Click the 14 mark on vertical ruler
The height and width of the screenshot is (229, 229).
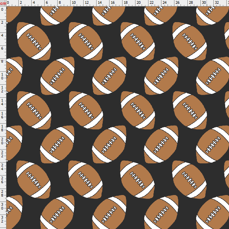coord(2,102)
